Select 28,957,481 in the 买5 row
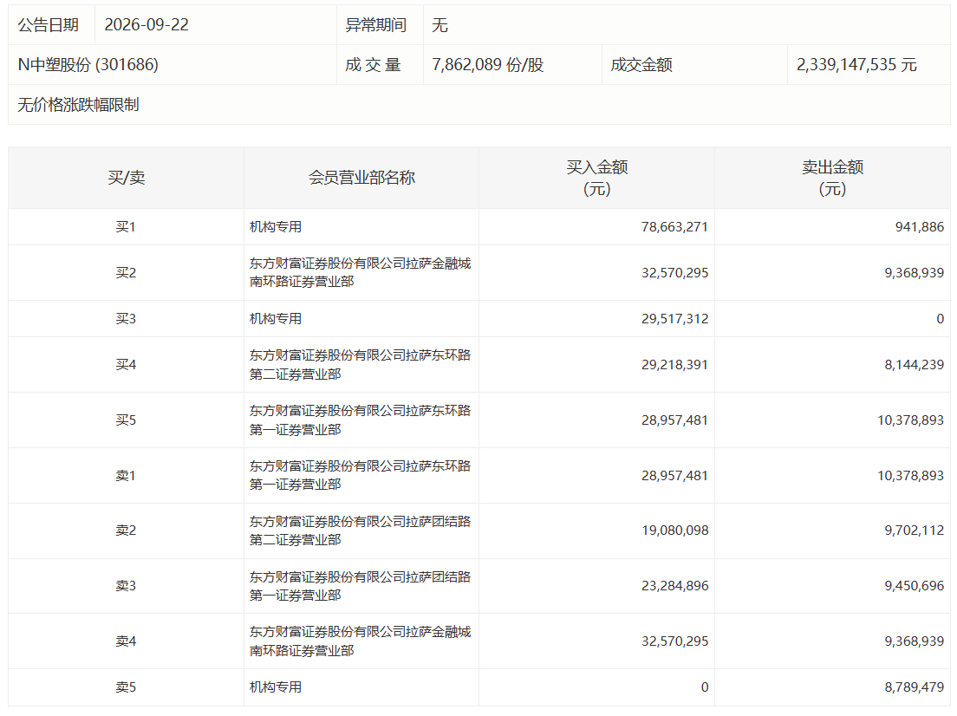957x716 pixels. tap(674, 420)
